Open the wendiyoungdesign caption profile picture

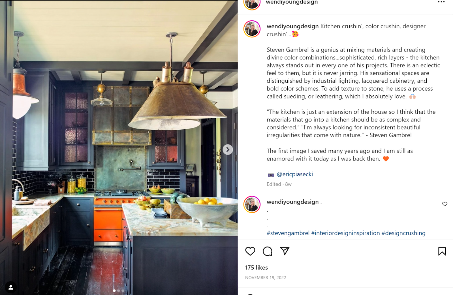tap(252, 29)
